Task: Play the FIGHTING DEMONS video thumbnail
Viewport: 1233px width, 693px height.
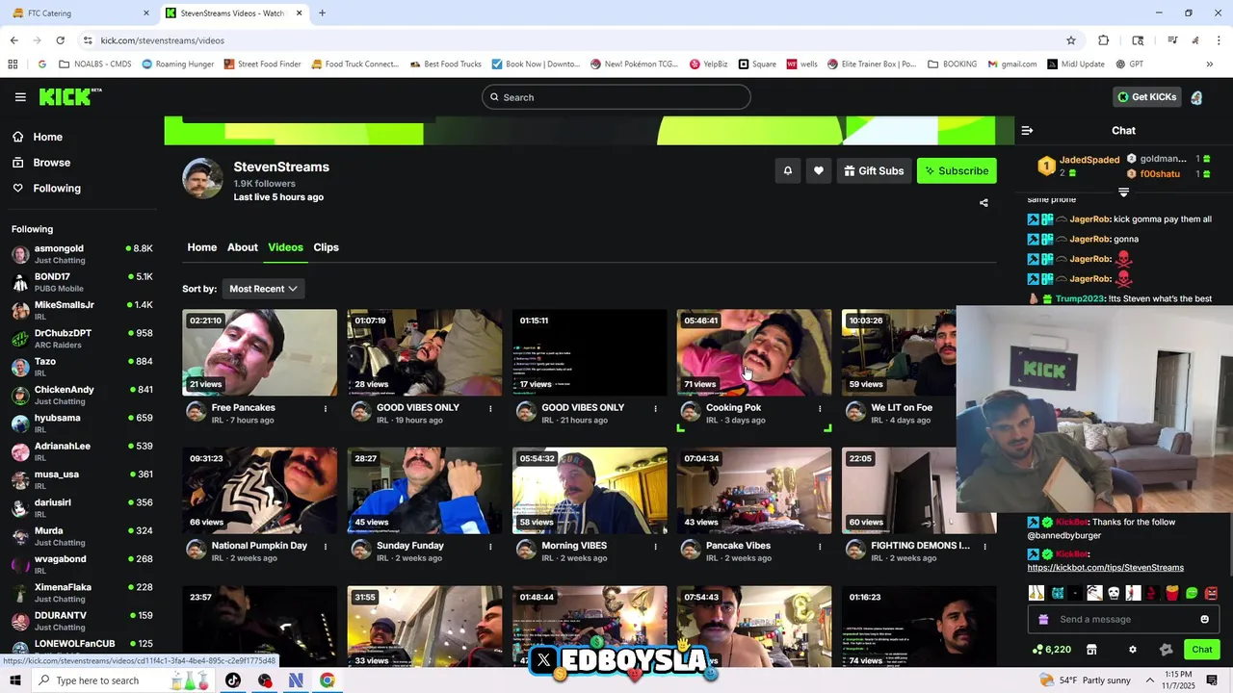Action: tap(919, 490)
